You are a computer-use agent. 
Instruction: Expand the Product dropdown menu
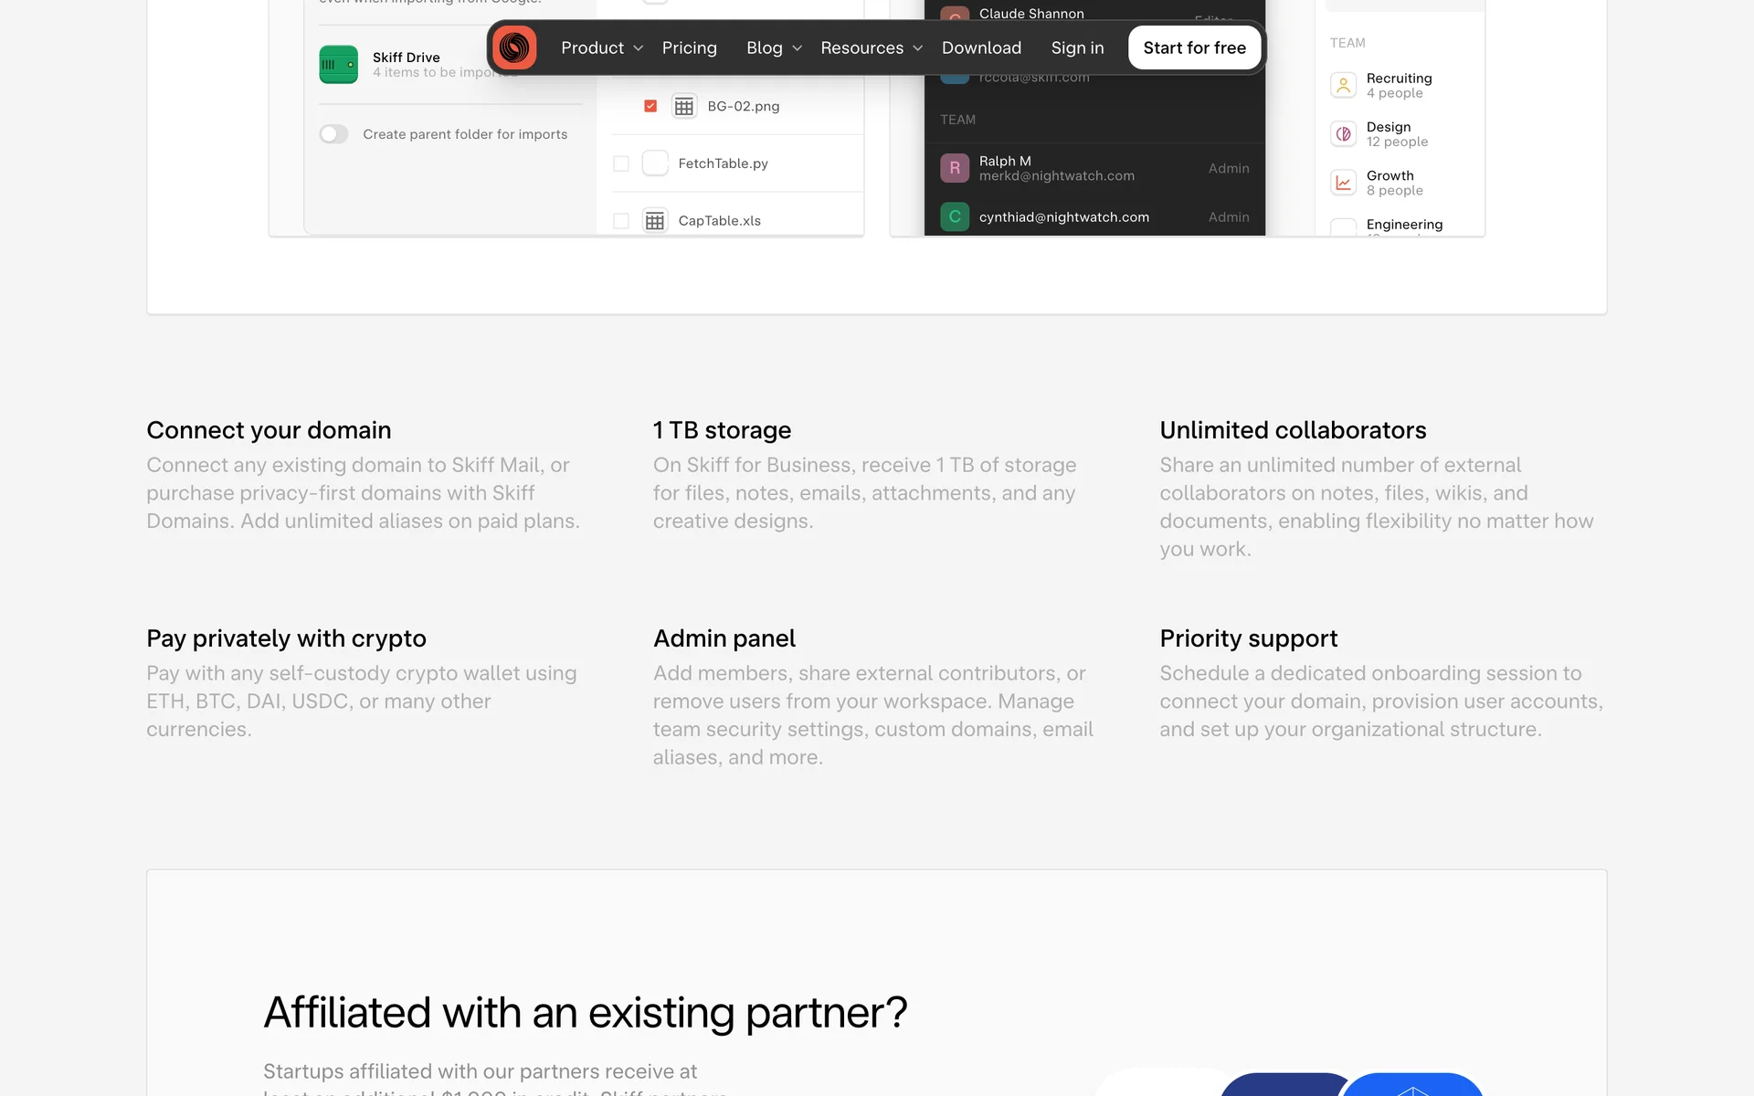click(x=601, y=47)
